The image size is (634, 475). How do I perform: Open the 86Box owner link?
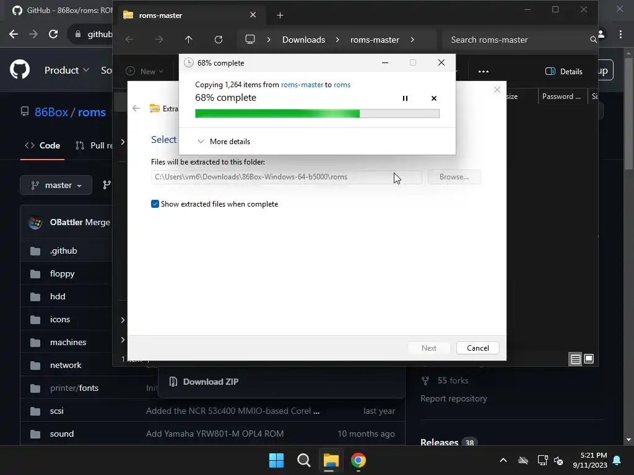51,112
